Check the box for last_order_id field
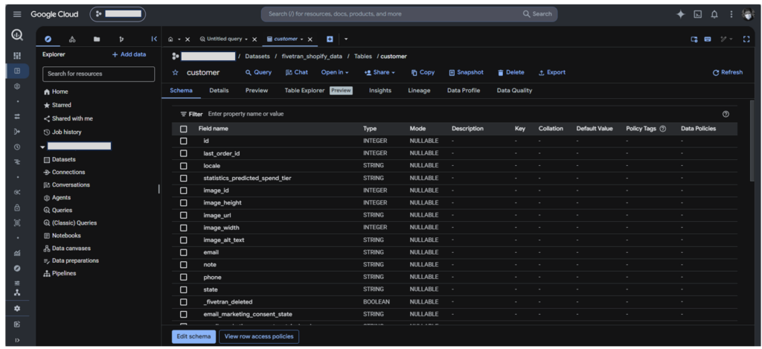 pos(183,153)
